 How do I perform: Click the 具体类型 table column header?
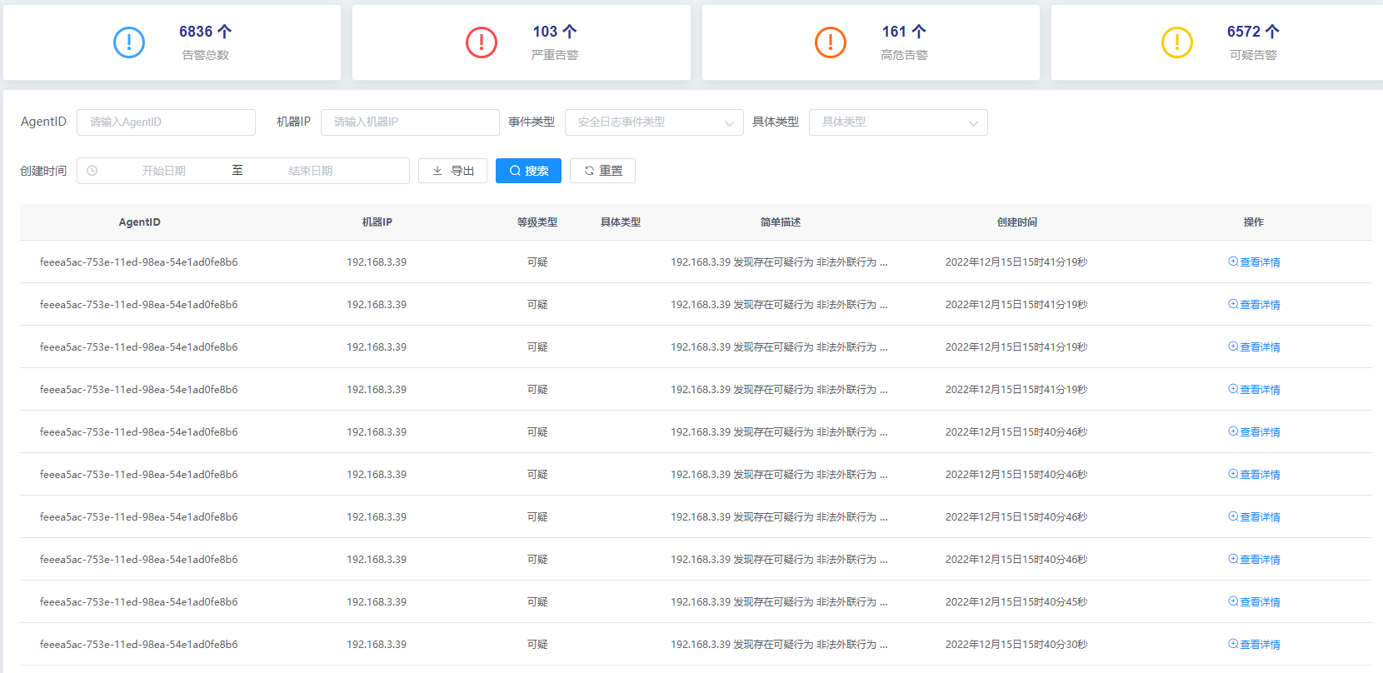(x=621, y=222)
